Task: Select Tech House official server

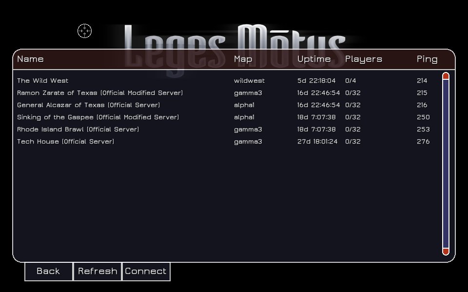Action: [x=66, y=142]
